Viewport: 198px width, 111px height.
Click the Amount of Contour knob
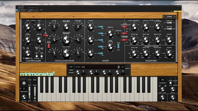[x=157, y=27]
